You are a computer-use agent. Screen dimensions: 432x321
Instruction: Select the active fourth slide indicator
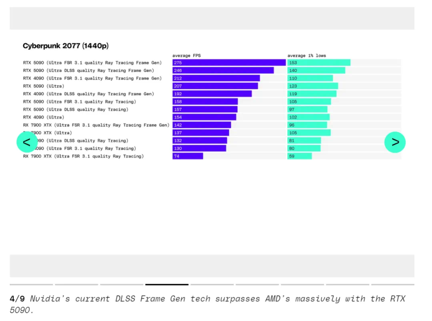coord(167,285)
